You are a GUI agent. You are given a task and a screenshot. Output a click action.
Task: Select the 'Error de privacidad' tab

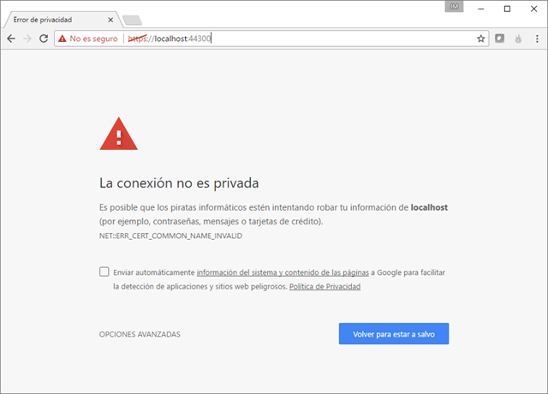click(53, 19)
